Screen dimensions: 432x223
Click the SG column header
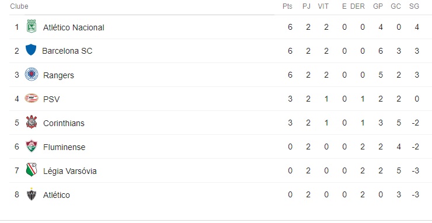tap(414, 6)
